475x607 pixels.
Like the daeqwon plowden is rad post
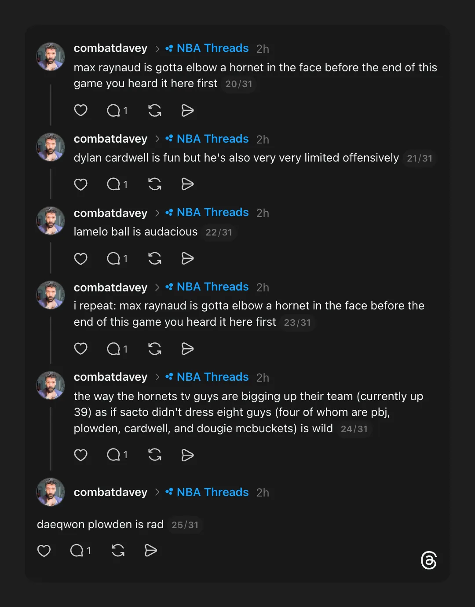click(44, 551)
